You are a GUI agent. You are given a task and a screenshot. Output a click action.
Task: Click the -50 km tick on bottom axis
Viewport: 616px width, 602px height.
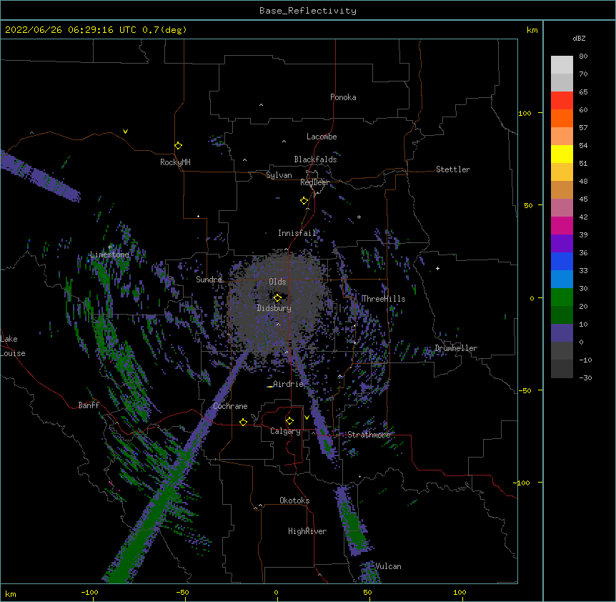182,592
